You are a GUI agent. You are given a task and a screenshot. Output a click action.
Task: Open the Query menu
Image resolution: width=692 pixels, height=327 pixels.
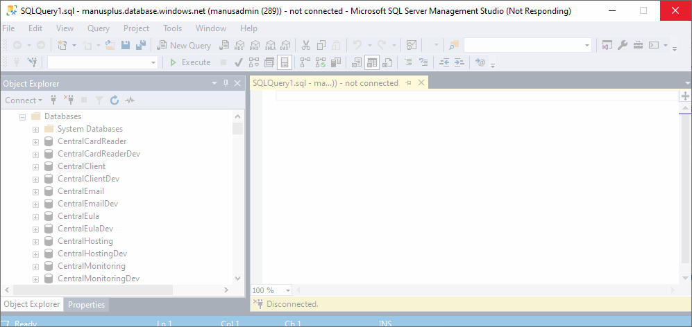[x=99, y=28]
